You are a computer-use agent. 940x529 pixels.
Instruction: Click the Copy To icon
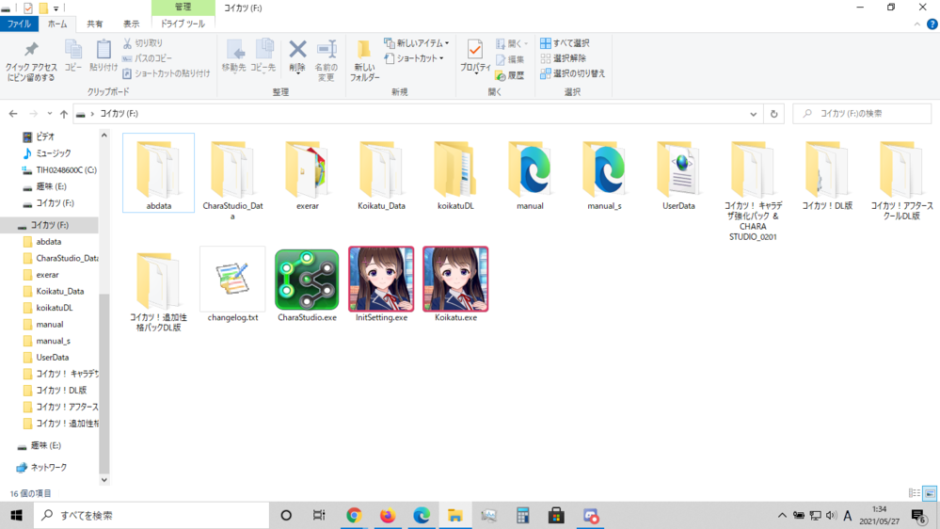pyautogui.click(x=263, y=49)
